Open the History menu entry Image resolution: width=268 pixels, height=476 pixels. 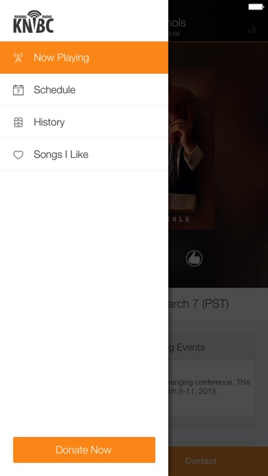pyautogui.click(x=84, y=122)
